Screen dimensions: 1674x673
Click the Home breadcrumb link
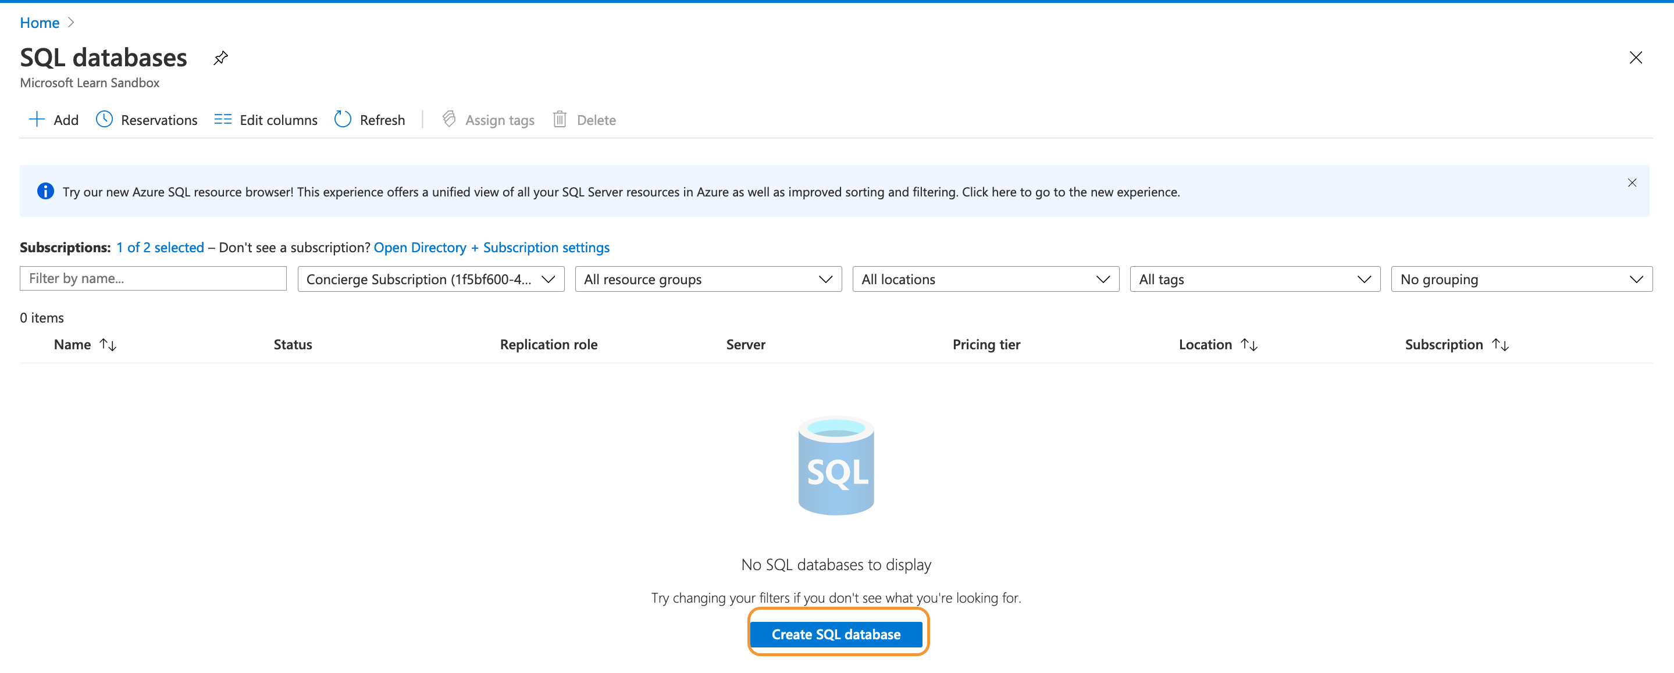coord(40,23)
